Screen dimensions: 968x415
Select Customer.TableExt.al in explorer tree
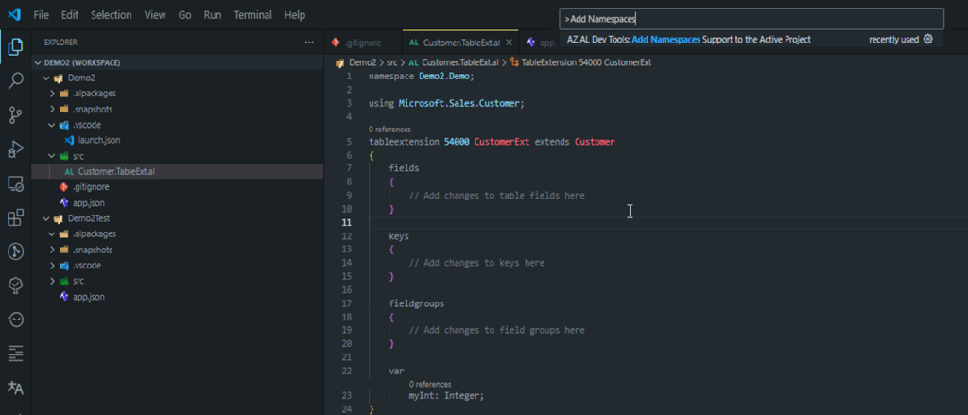[177, 172]
